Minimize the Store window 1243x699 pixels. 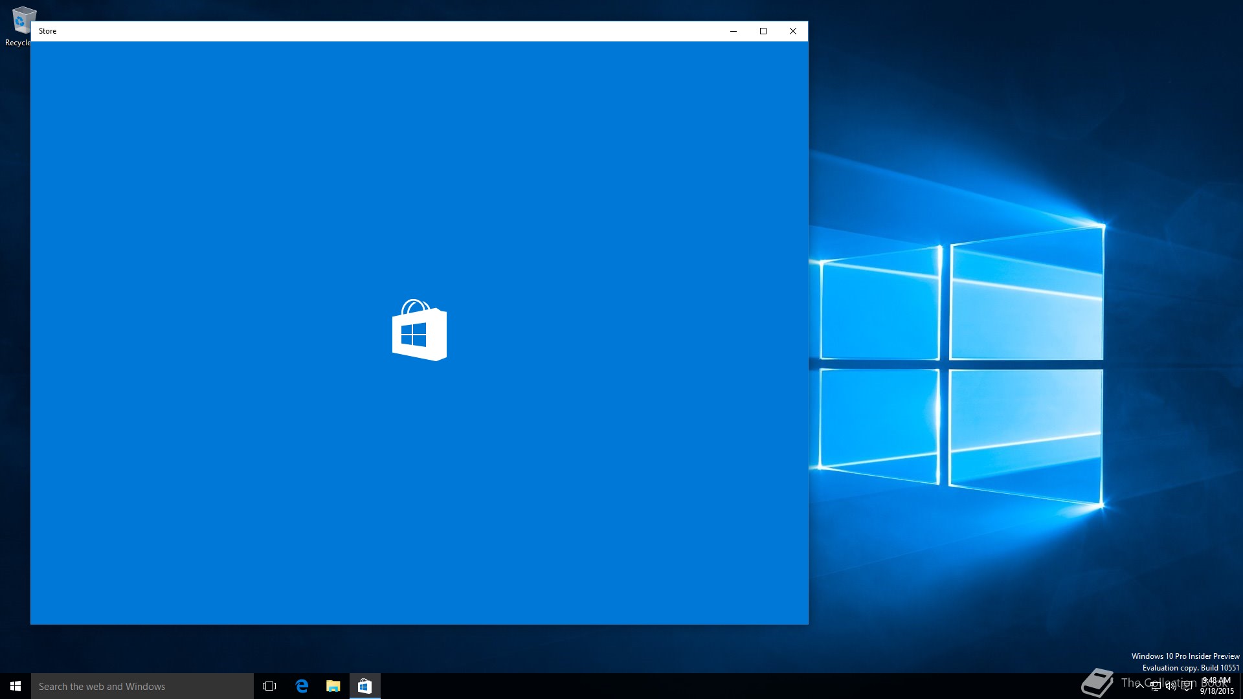pos(733,31)
